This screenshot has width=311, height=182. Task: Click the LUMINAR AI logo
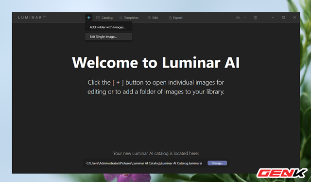click(x=32, y=18)
